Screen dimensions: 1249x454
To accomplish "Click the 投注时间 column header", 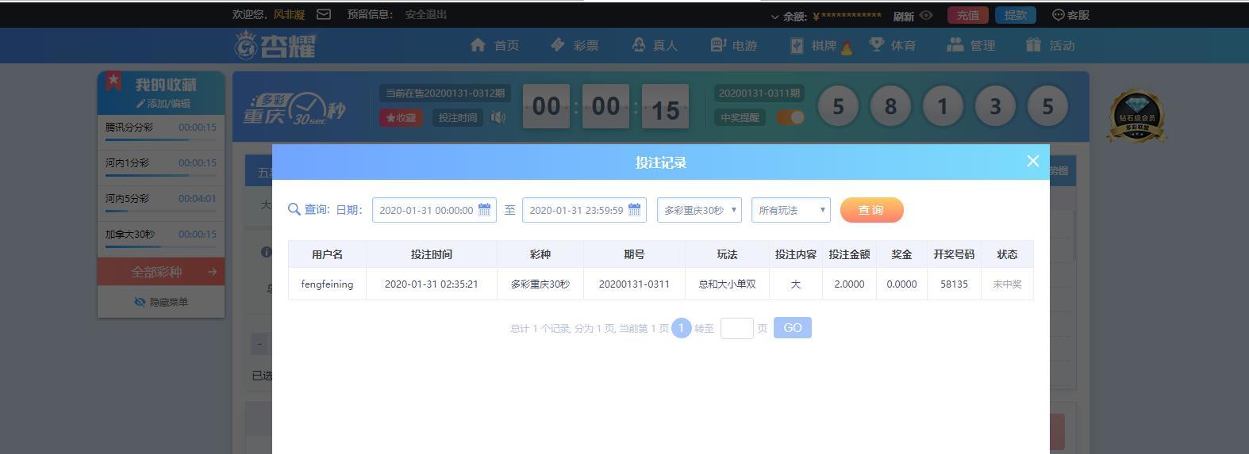I will 432,254.
